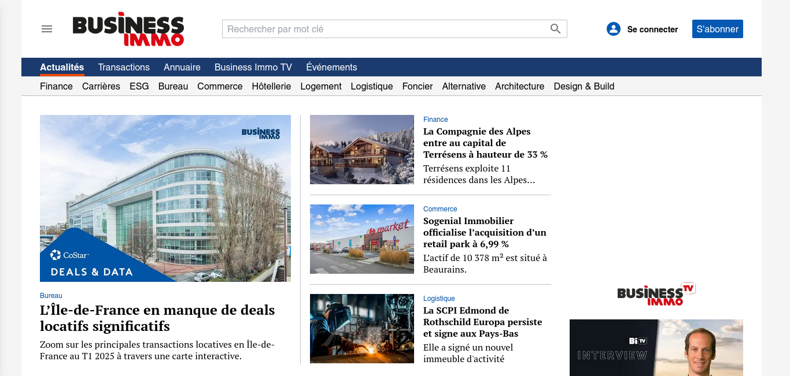The height and width of the screenshot is (376, 790).
Task: Open the hamburger menu icon
Action: (47, 29)
